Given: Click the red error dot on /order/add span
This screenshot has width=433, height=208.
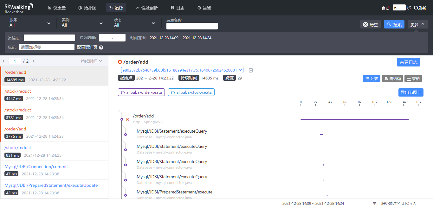Looking at the screenshot, I should pos(127,119).
